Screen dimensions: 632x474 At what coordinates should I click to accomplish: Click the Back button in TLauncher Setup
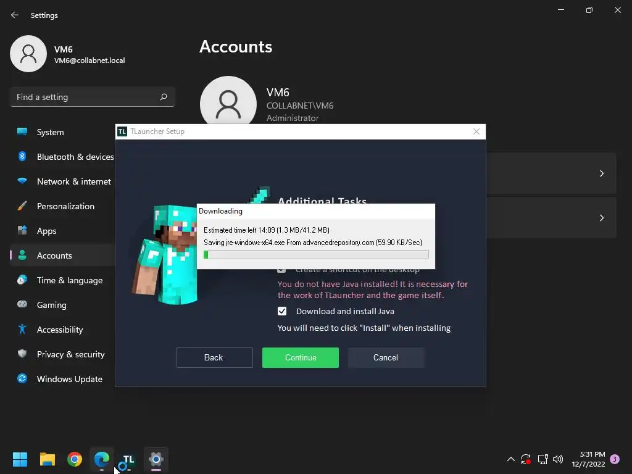coord(214,357)
